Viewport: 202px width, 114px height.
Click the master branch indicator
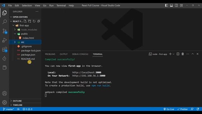point(9,109)
